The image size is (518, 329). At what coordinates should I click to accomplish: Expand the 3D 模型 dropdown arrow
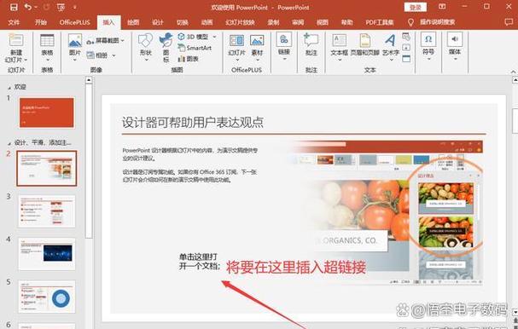tap(215, 37)
